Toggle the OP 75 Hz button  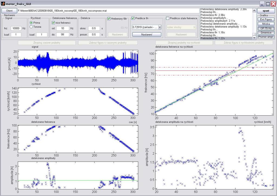[x=266, y=28]
